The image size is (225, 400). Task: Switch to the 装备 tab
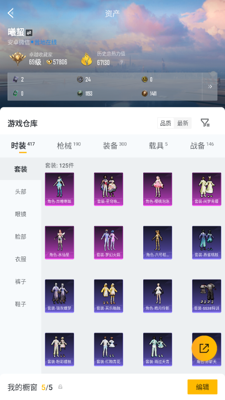(x=115, y=146)
